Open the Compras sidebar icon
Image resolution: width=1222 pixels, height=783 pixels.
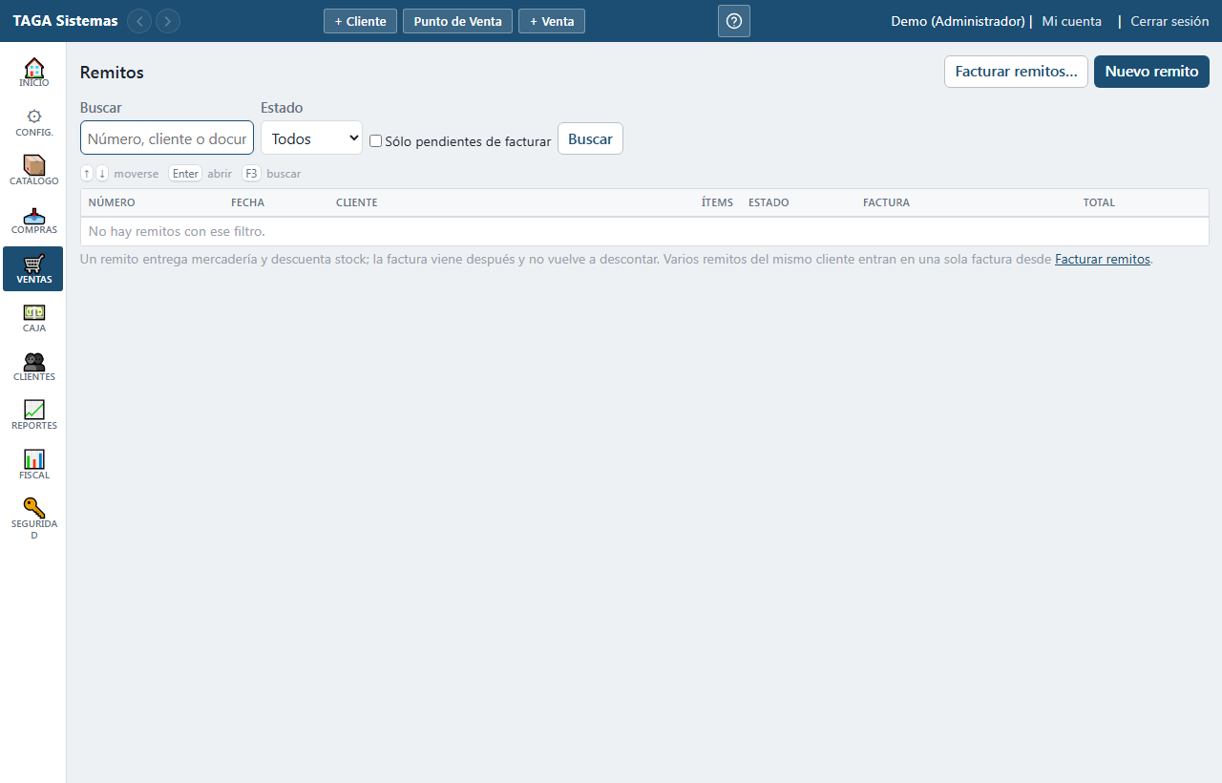point(33,220)
